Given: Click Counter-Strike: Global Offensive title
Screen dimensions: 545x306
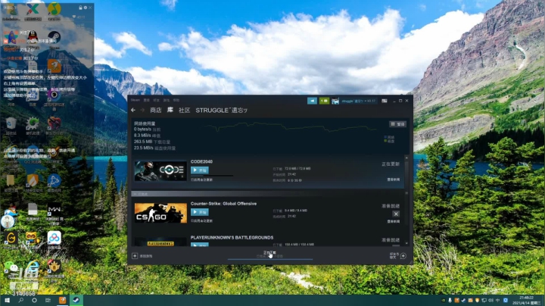Looking at the screenshot, I should (223, 204).
